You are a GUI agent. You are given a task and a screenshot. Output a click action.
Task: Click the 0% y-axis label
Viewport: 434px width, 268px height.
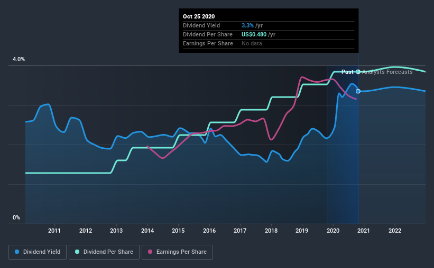(x=16, y=218)
